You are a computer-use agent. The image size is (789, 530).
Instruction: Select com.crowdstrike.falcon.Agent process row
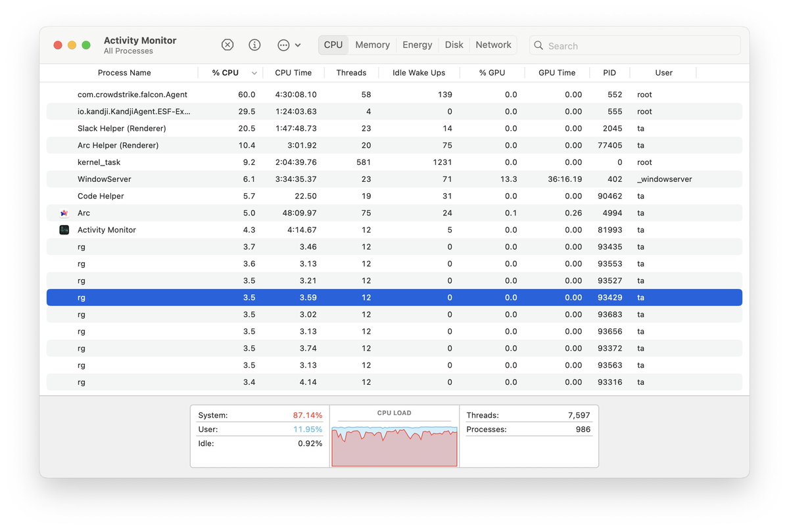pyautogui.click(x=394, y=95)
